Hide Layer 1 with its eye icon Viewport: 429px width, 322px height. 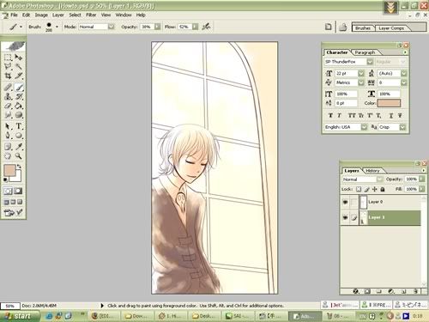345,217
